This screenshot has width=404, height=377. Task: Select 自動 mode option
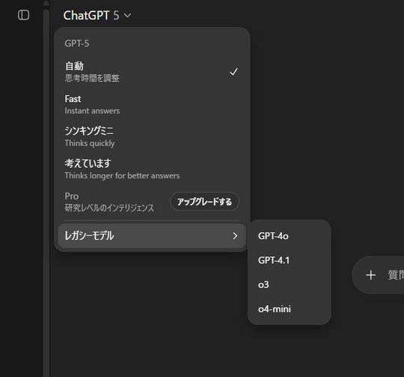pos(152,72)
